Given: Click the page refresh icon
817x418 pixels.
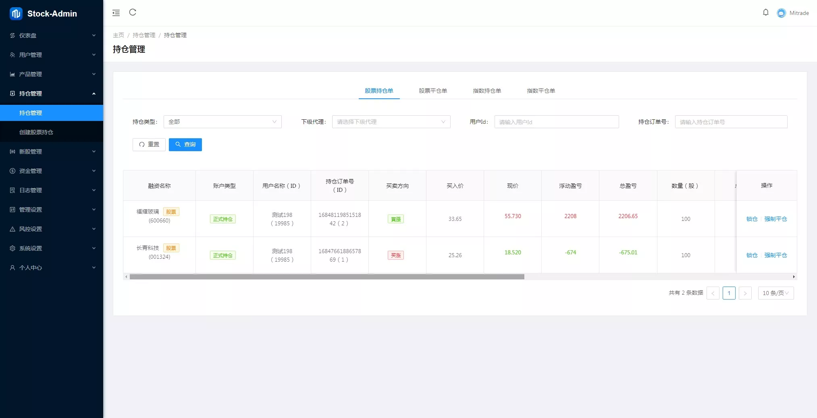Looking at the screenshot, I should tap(133, 12).
